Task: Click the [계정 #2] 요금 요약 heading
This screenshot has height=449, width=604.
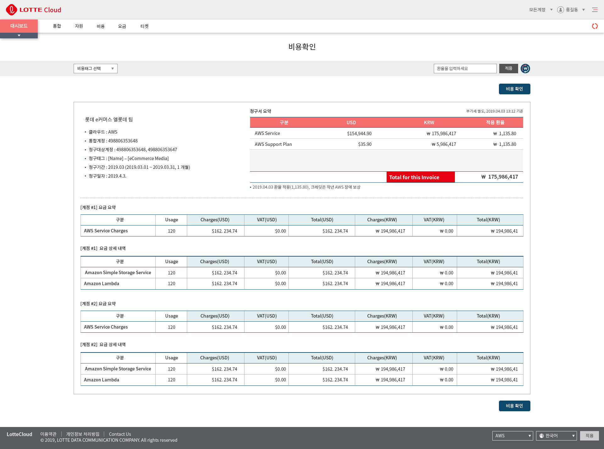Action: click(x=98, y=304)
